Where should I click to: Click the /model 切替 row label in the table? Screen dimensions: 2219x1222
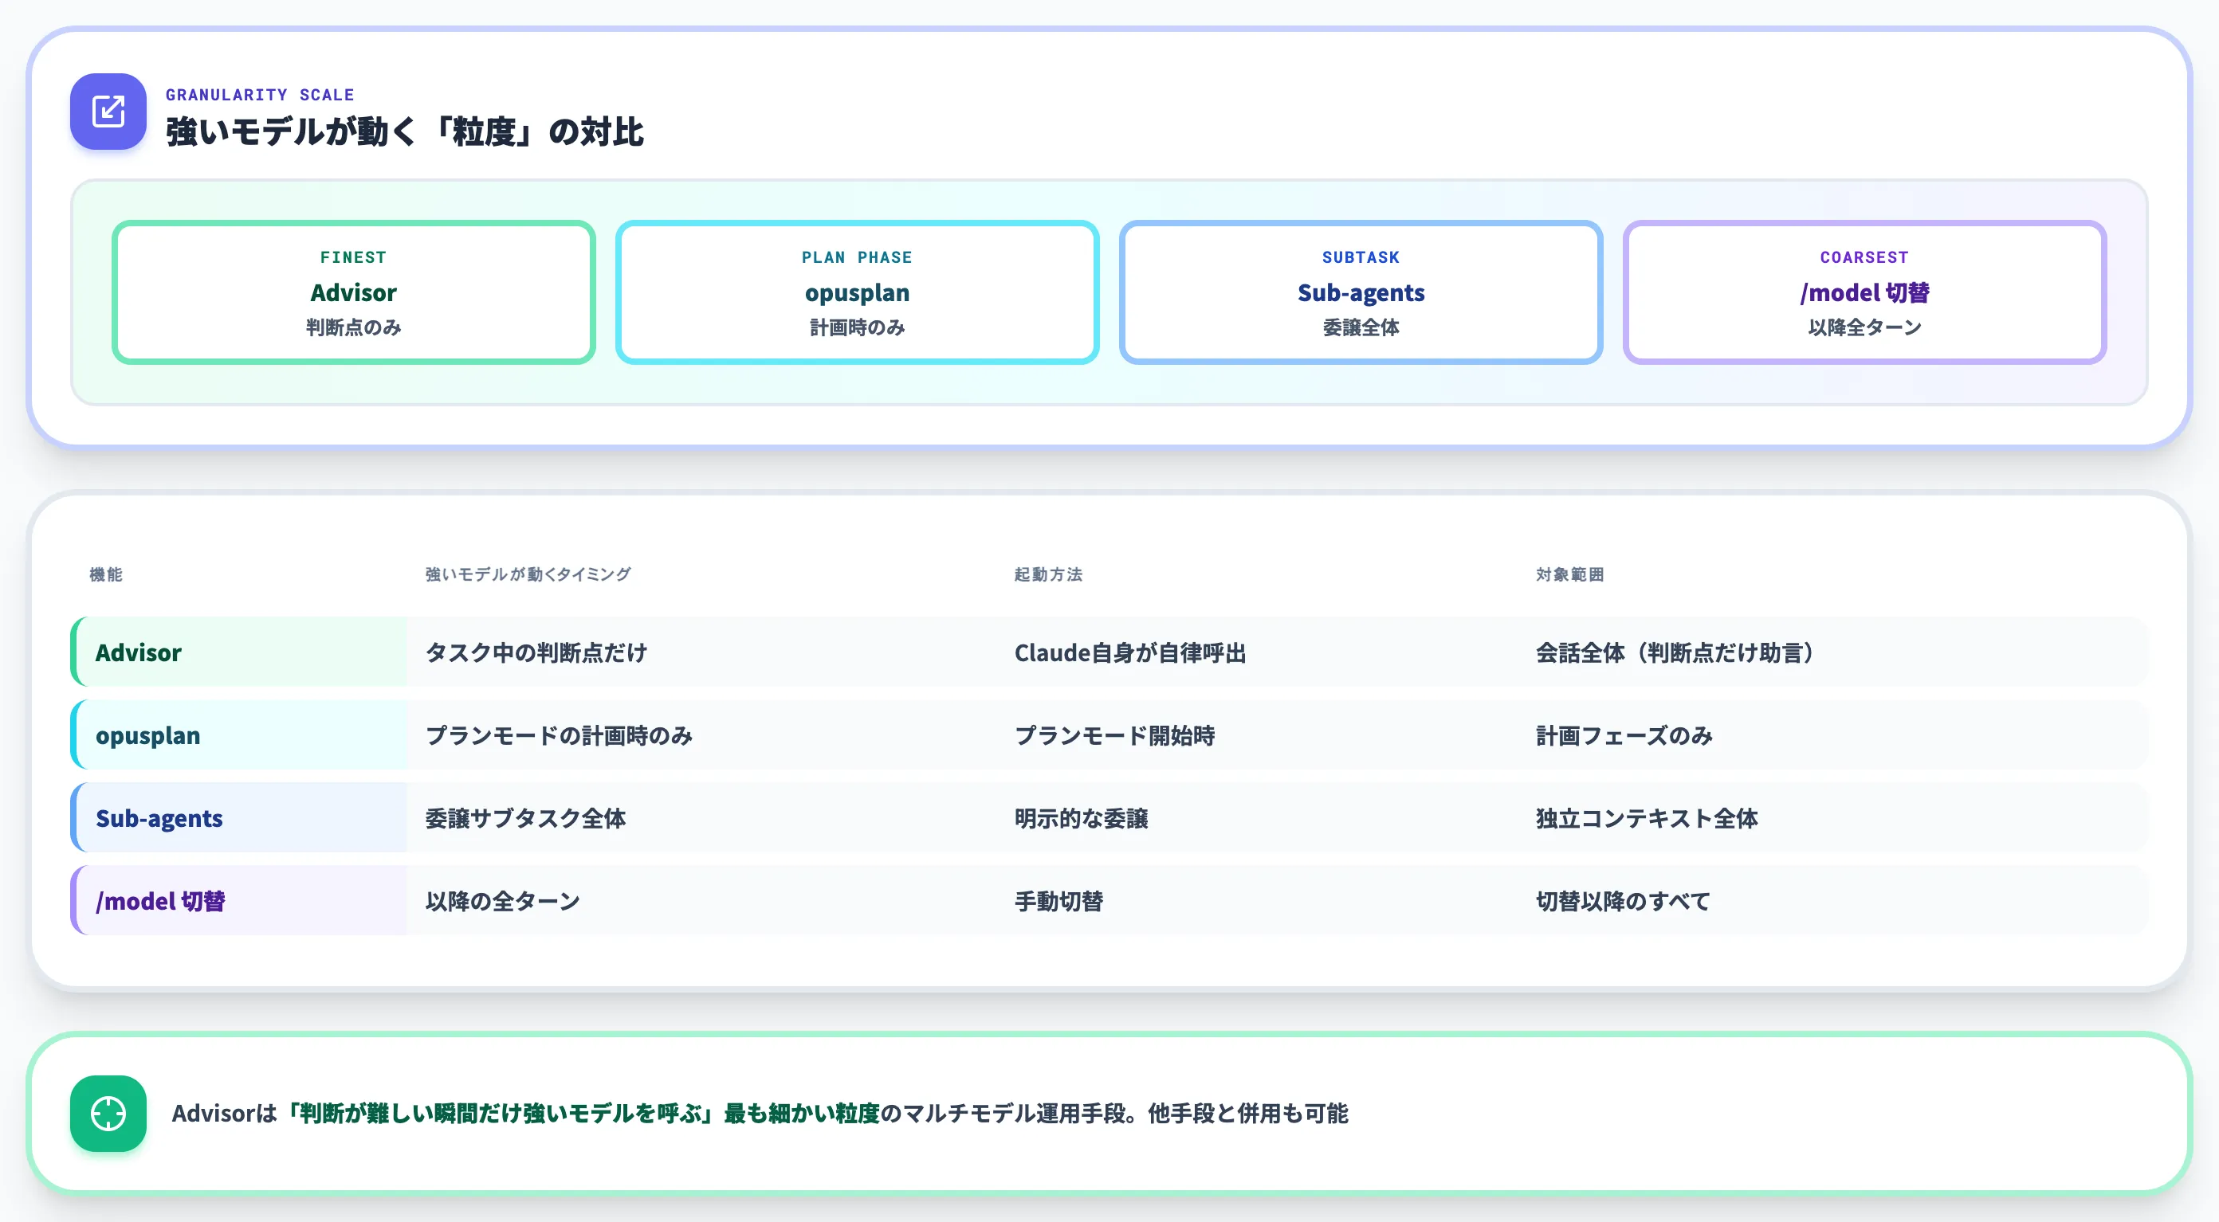pos(160,901)
